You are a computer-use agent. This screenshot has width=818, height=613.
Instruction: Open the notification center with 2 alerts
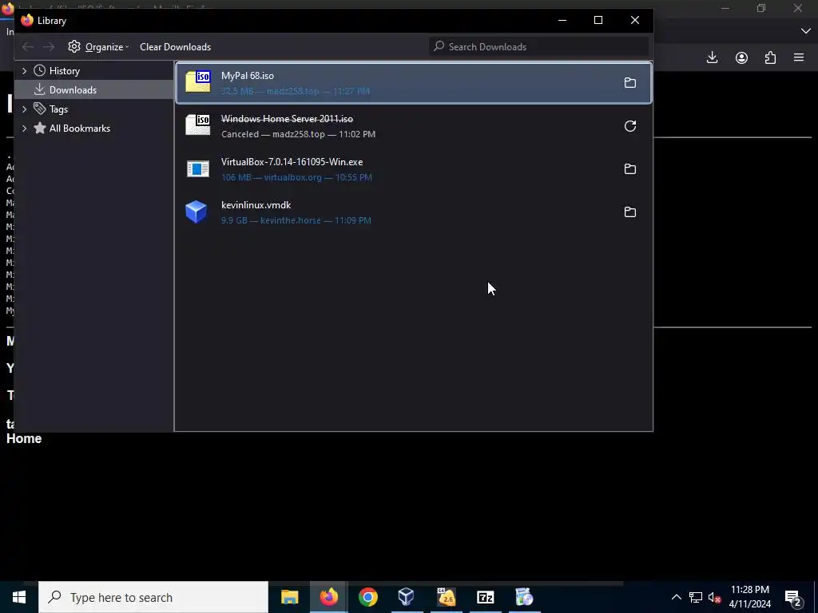(793, 597)
